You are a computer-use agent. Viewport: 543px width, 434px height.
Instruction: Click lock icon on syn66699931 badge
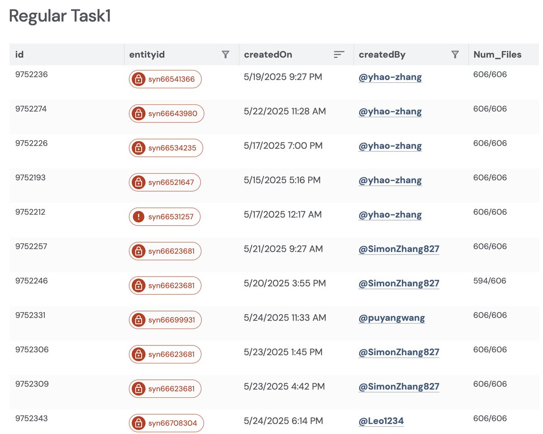138,320
